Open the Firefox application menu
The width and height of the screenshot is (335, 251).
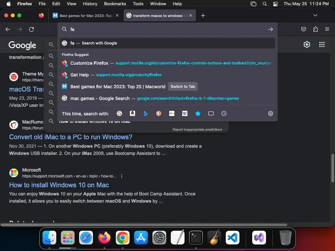327,29
